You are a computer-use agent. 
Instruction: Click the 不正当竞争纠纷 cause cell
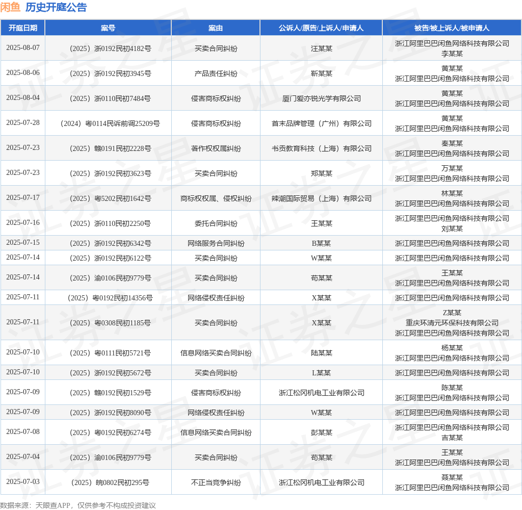(216, 482)
